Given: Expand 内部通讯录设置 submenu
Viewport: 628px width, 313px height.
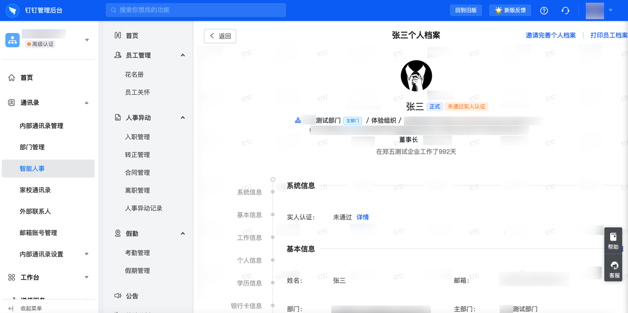Looking at the screenshot, I should pos(86,254).
